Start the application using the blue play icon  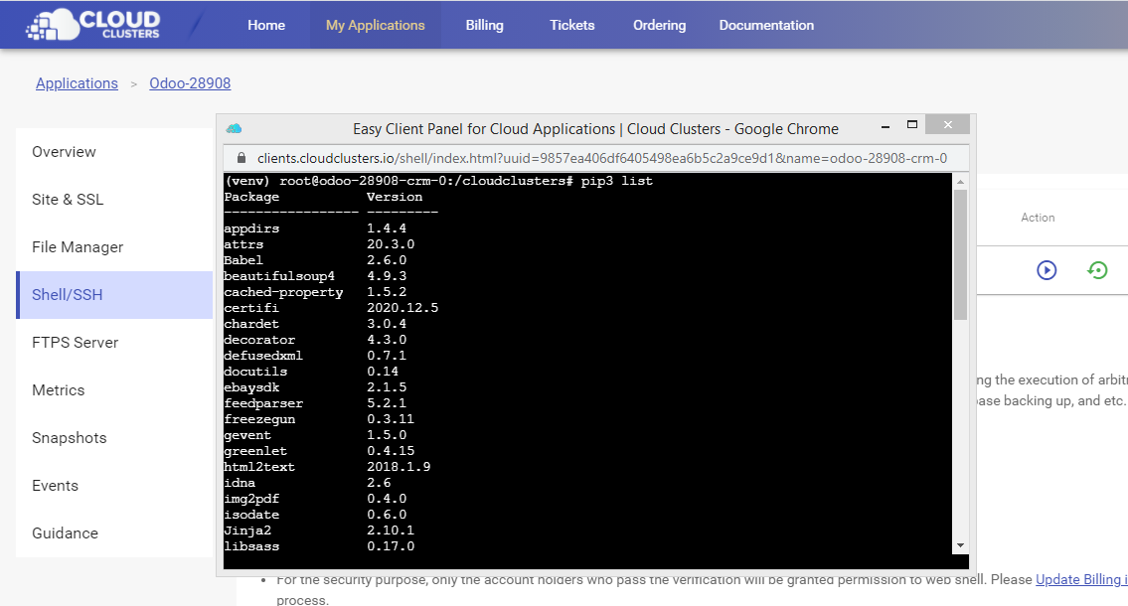pyautogui.click(x=1047, y=269)
